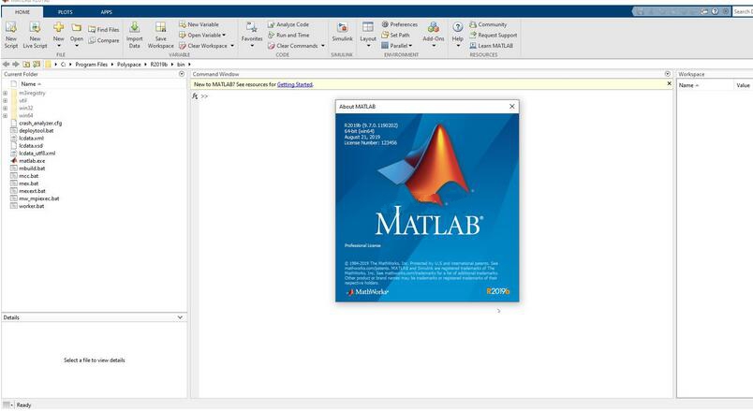Open the Getting Started link
The image size is (753, 411).
pos(295,84)
